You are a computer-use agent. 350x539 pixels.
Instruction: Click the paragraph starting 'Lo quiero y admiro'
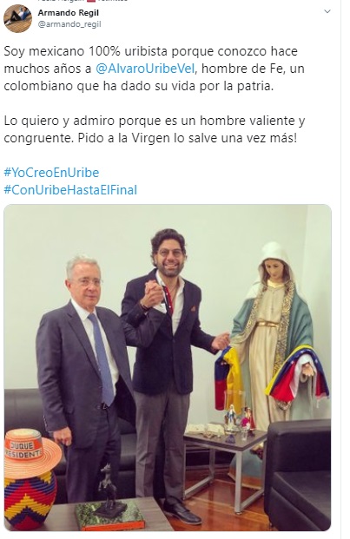click(x=155, y=129)
